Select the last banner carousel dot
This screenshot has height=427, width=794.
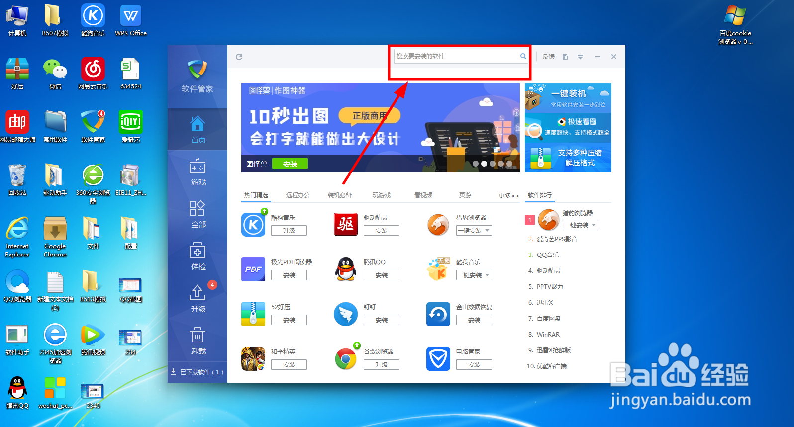pos(509,164)
